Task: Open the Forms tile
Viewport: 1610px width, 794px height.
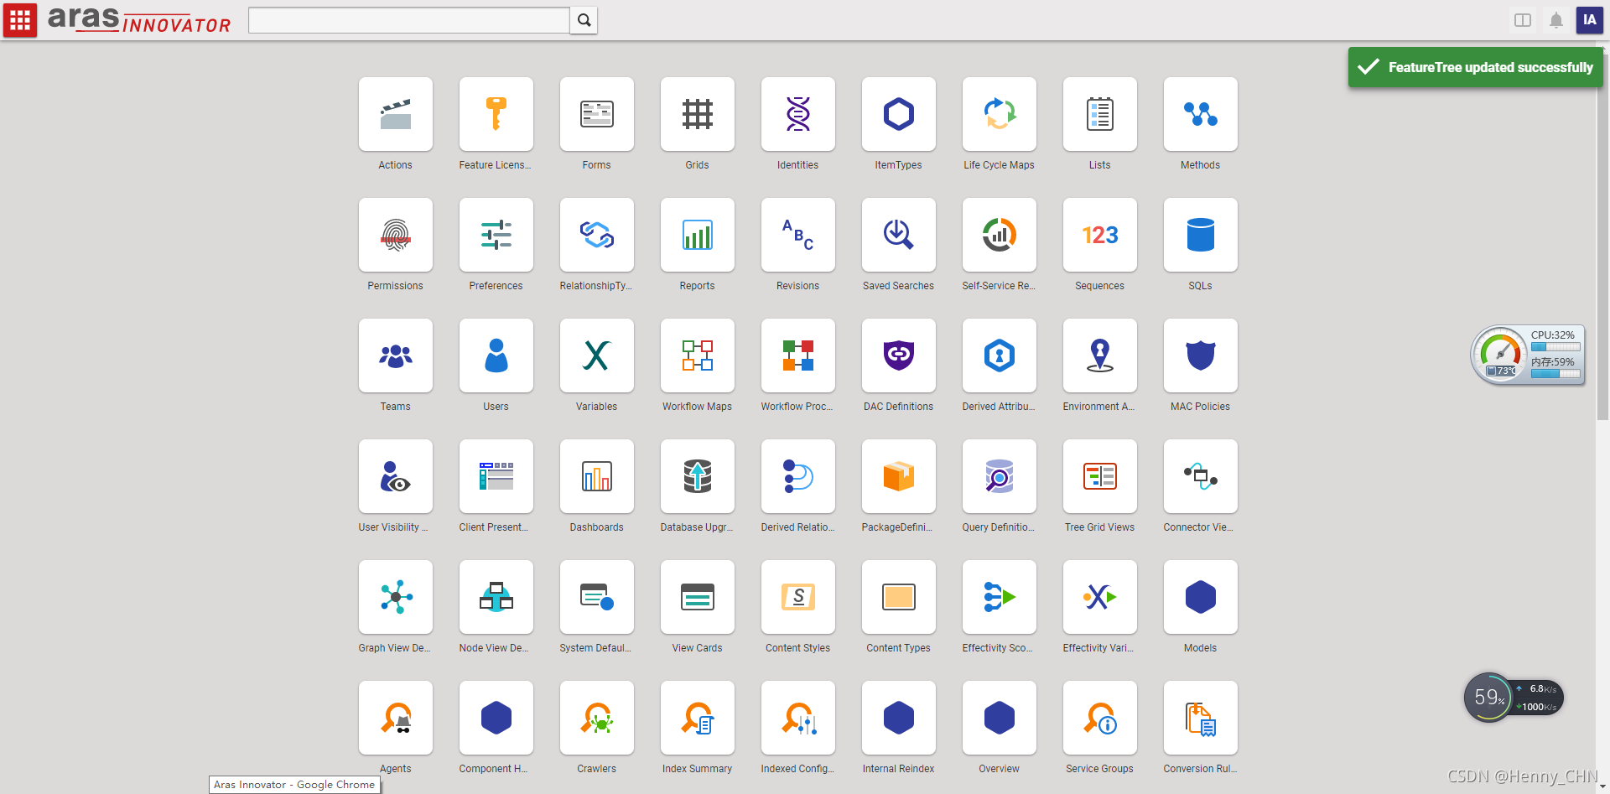Action: click(x=597, y=114)
